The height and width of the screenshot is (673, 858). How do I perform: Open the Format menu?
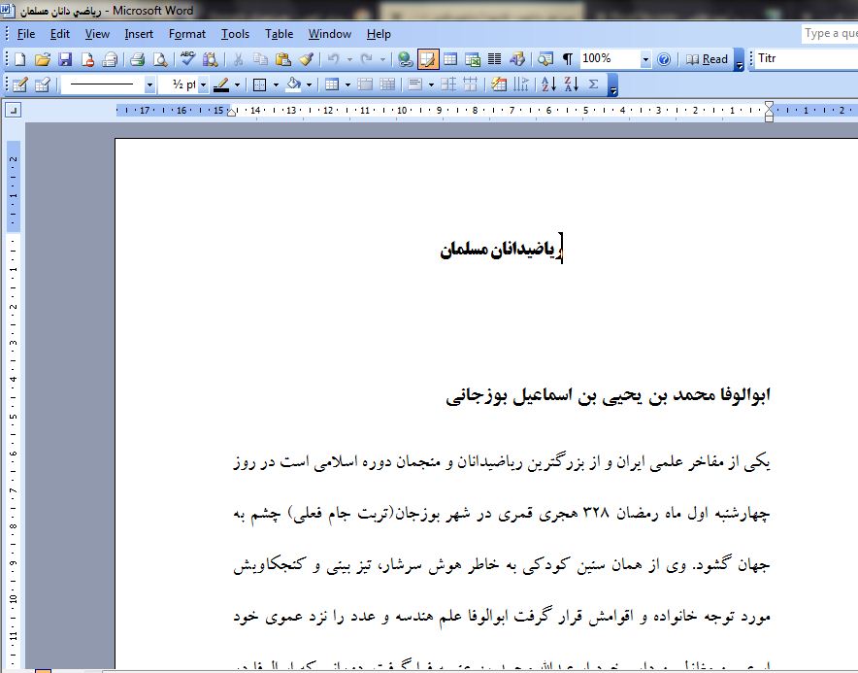coord(186,34)
